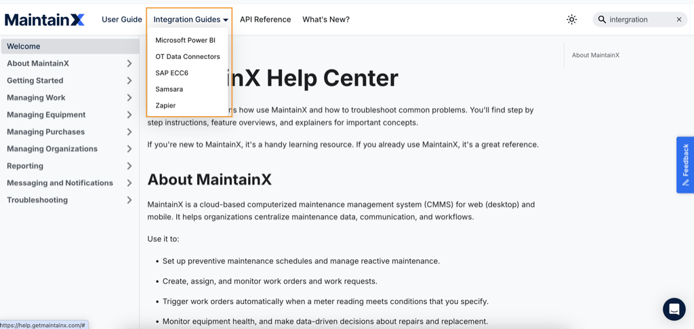Open Managing Organizations sidebar section
Image resolution: width=694 pixels, height=329 pixels.
(x=52, y=149)
